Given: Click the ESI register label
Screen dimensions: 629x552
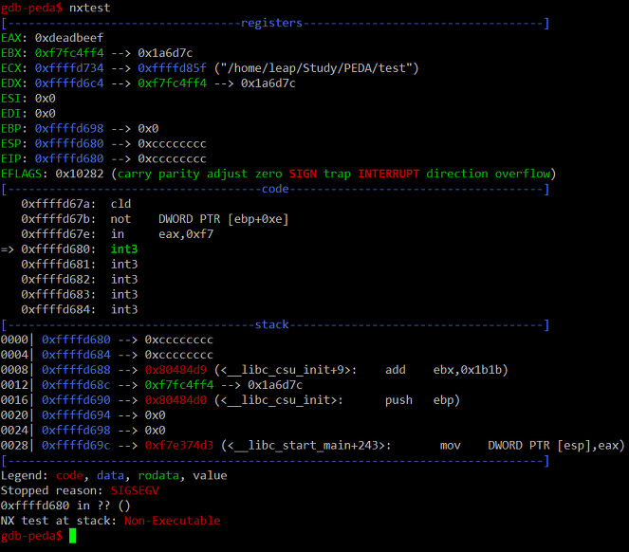Looking at the screenshot, I should click(x=11, y=99).
